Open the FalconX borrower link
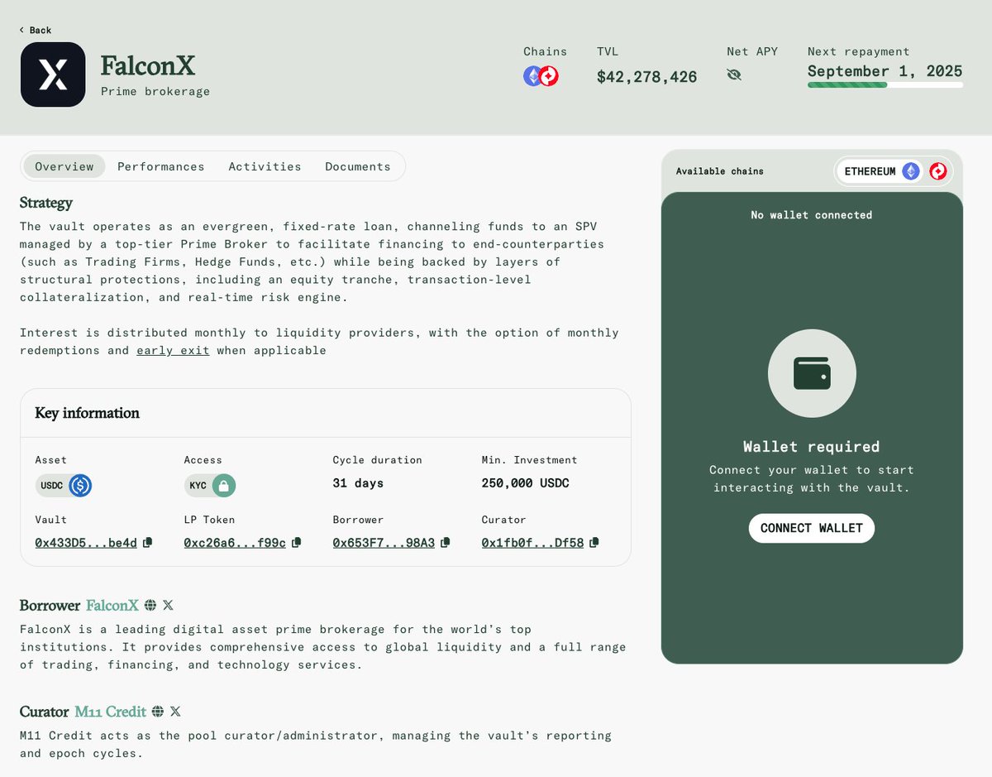Screen dimensions: 992x777 (112, 606)
